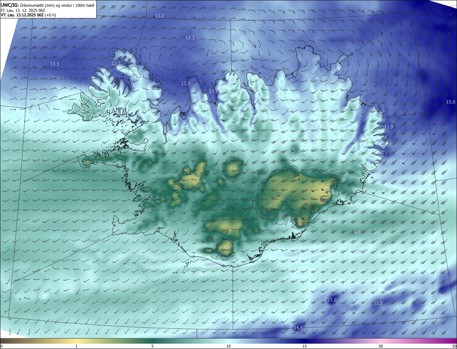Click the 13.3 value label on the map
457x349 pixels.
[190, 38]
